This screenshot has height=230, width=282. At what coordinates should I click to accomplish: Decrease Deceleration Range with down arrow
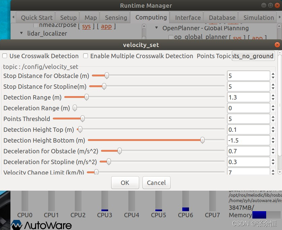[x=273, y=110]
